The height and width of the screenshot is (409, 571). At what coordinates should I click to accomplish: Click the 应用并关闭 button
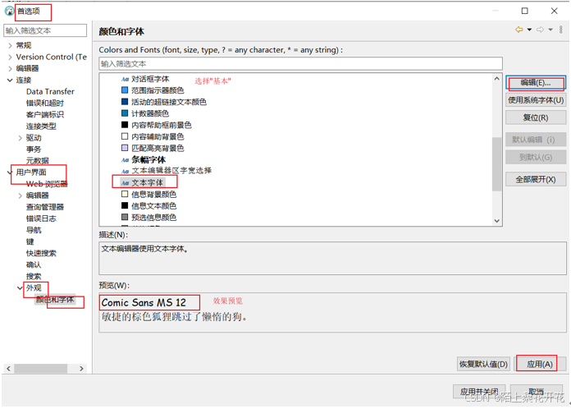(479, 392)
